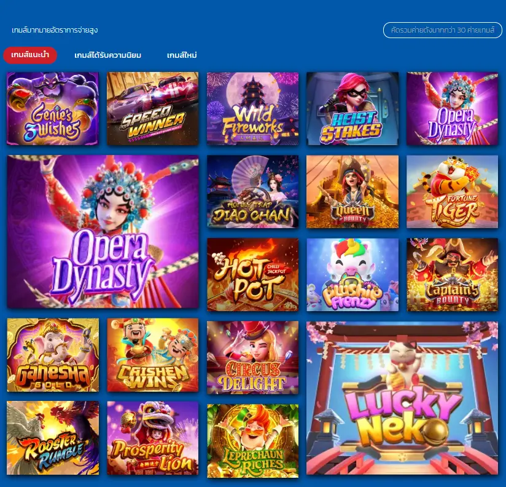Click the large Lucky Neko featured banner
This screenshot has height=487, width=506.
click(x=402, y=398)
